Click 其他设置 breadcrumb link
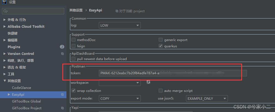 tap(76, 10)
